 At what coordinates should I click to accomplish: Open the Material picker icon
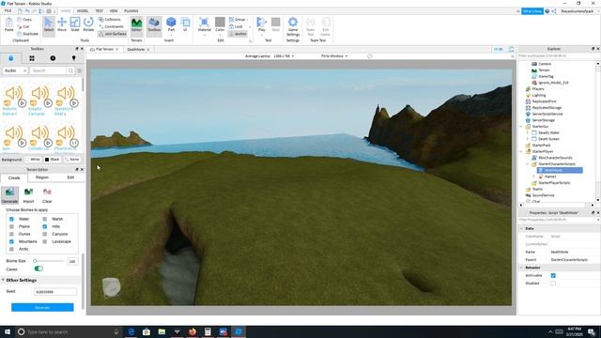coord(205,24)
